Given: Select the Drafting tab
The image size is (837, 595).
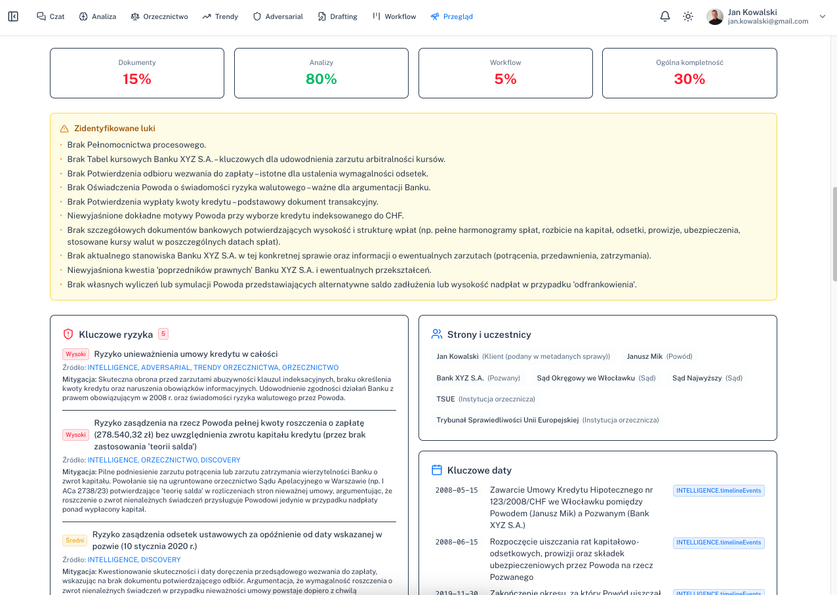Looking at the screenshot, I should [337, 16].
